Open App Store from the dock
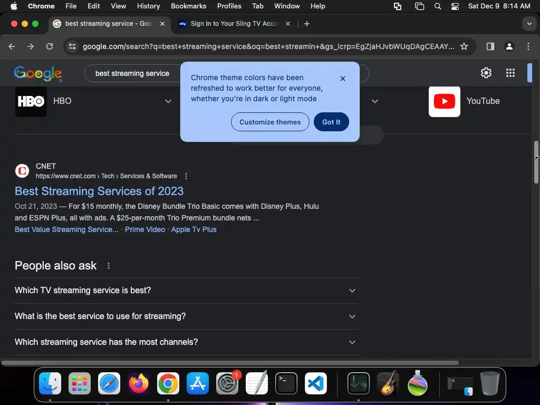This screenshot has width=540, height=405. click(198, 383)
